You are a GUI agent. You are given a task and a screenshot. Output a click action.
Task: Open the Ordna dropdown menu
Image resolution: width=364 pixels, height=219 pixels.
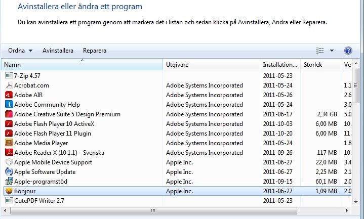click(20, 51)
